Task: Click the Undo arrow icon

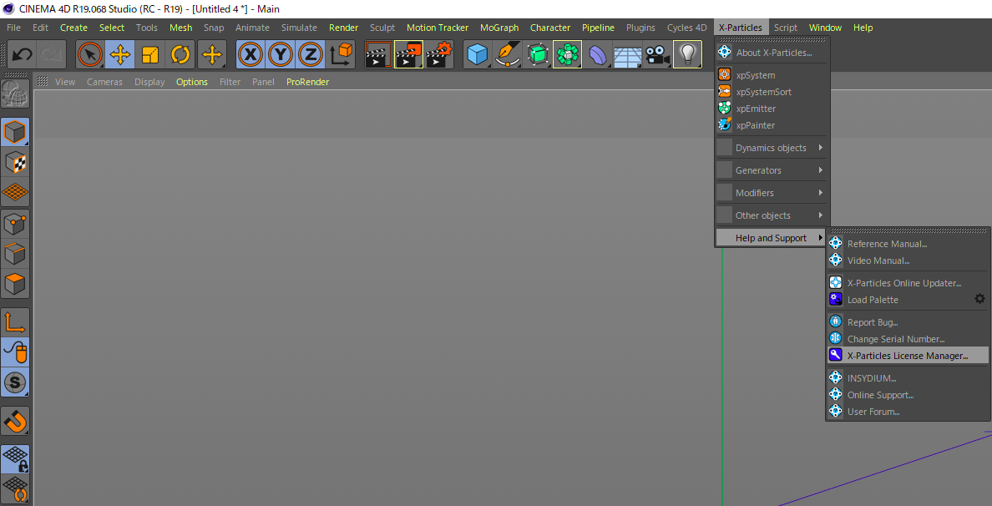Action: pos(23,54)
